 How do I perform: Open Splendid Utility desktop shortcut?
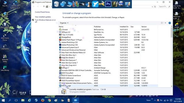coord(5,58)
